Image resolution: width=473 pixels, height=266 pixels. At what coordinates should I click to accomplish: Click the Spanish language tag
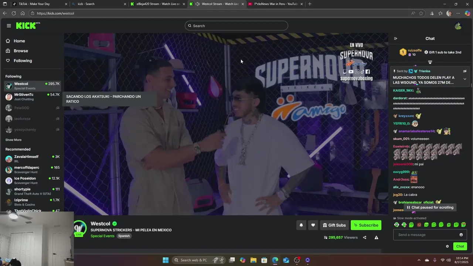click(x=124, y=236)
